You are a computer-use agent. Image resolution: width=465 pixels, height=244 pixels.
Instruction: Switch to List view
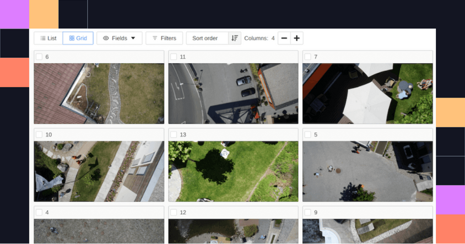[48, 38]
